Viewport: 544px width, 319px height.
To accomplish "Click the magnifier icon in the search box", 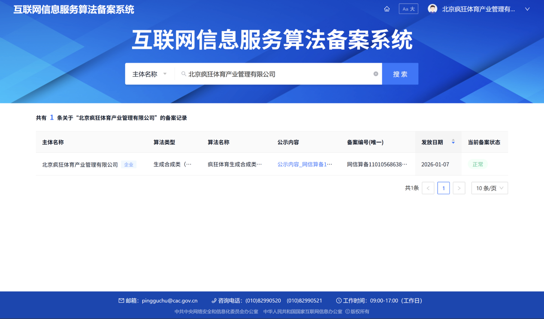I will (x=184, y=74).
